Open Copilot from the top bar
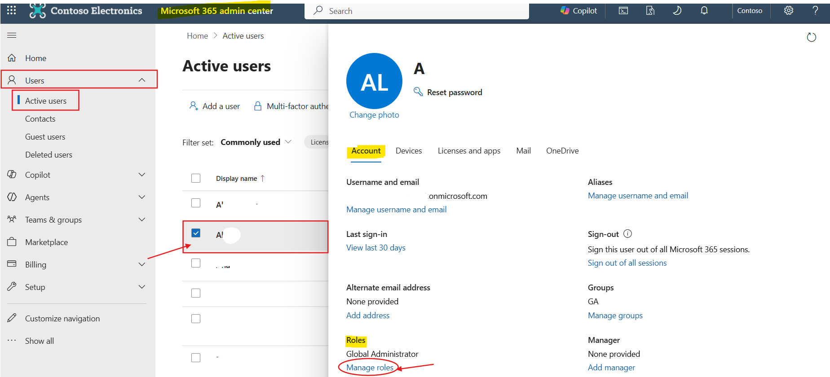This screenshot has width=830, height=377. pos(579,11)
